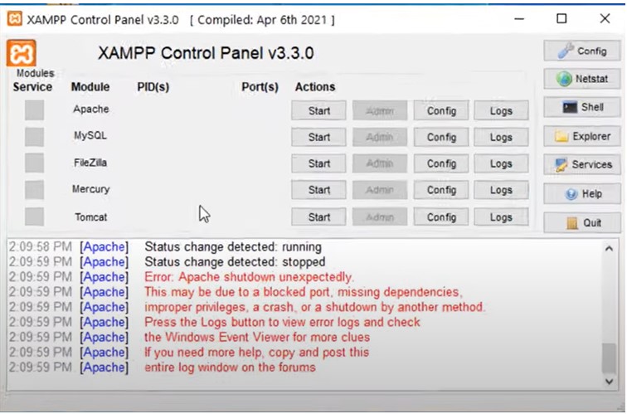Maximize the XAMPP Control Panel window
The height and width of the screenshot is (414, 627).
[561, 18]
